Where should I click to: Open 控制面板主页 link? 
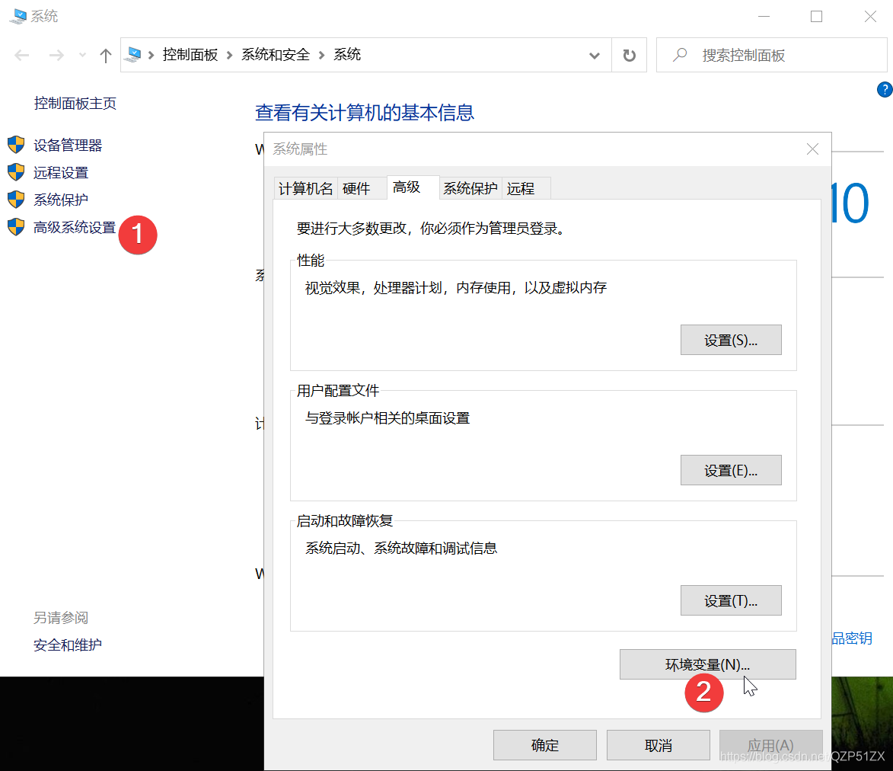coord(75,103)
